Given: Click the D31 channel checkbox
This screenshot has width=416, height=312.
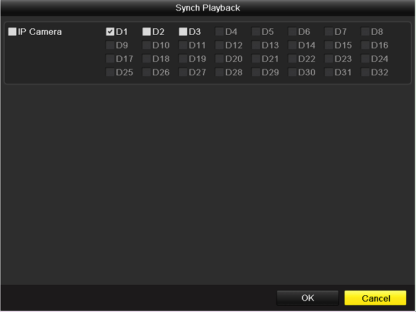Looking at the screenshot, I should [329, 72].
